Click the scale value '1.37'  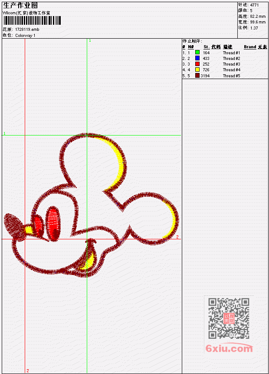[254, 28]
